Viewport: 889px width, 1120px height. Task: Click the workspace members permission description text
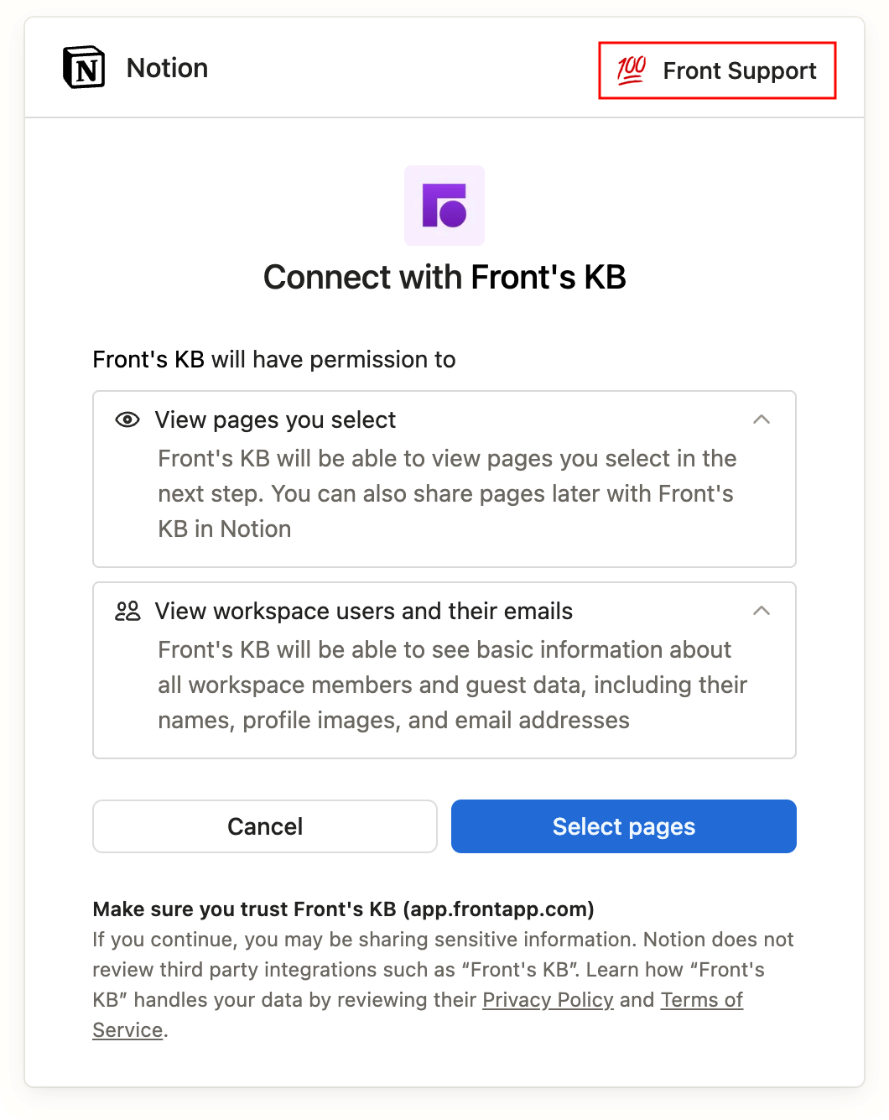[x=451, y=685]
